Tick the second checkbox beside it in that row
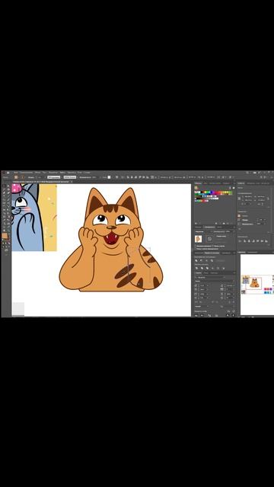This screenshot has height=487, width=274. coord(212,246)
